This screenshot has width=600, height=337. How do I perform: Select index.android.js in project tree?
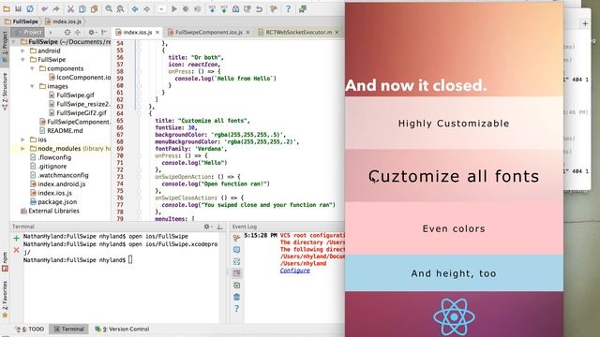tap(57, 184)
